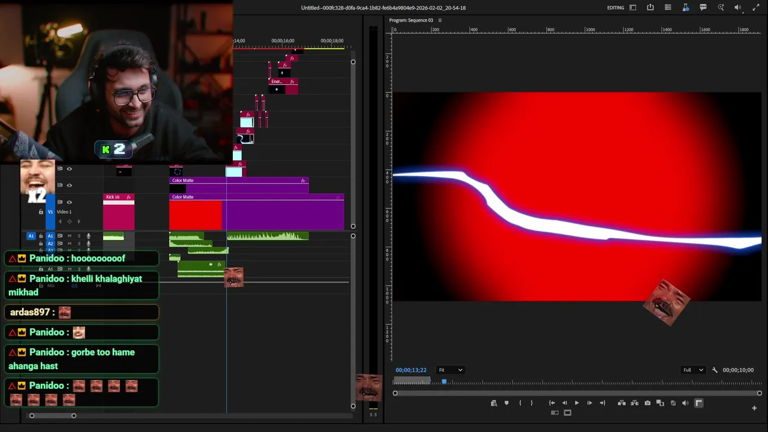The width and height of the screenshot is (768, 432).
Task: Click the speaker volume icon in header
Action: click(x=738, y=8)
